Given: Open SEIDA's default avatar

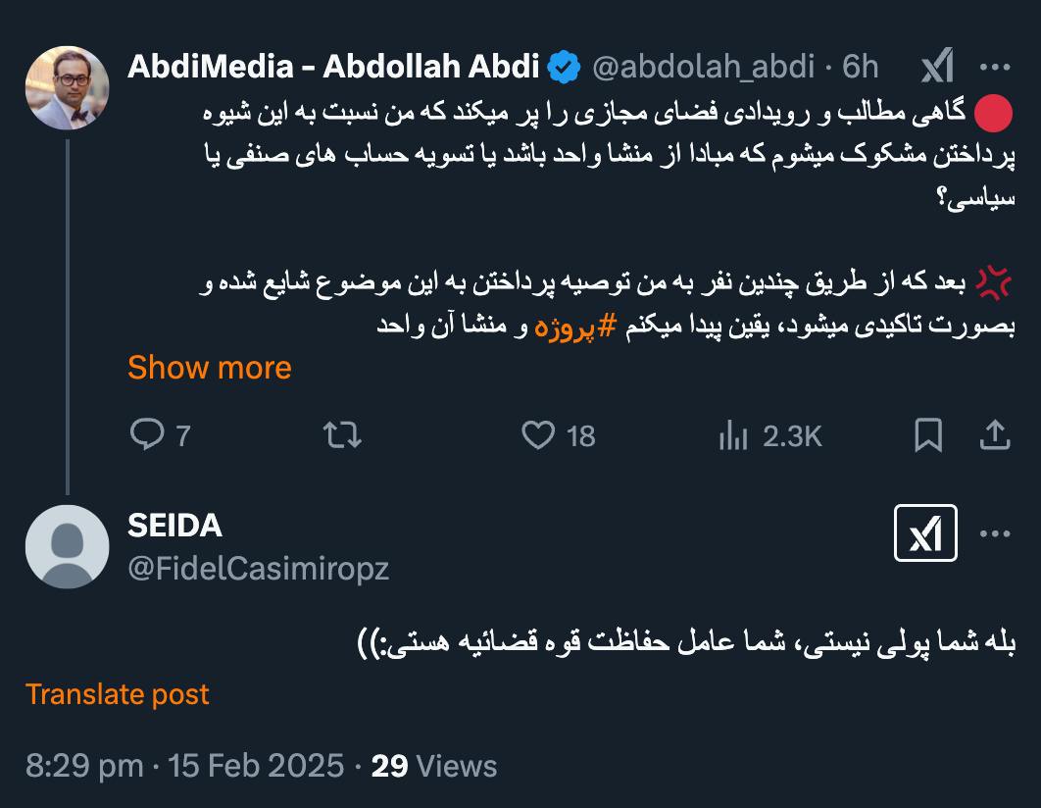Looking at the screenshot, I should point(67,546).
